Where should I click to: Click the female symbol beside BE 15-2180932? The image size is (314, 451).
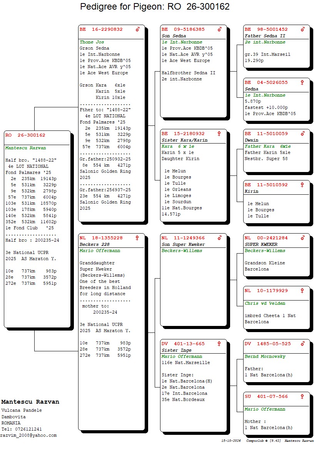pos(219,134)
